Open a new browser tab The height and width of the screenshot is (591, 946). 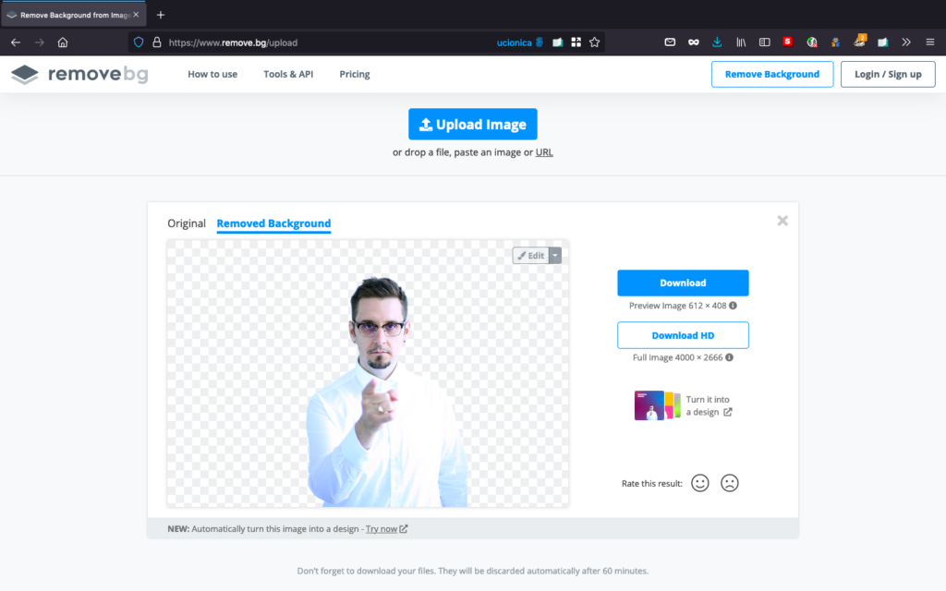click(x=161, y=15)
